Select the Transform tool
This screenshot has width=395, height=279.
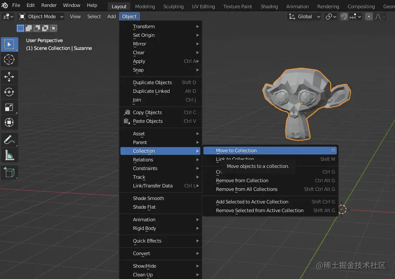tap(9, 122)
